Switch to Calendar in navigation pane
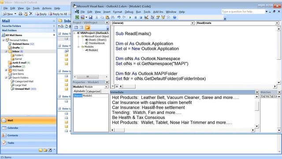282x159 pixels. [29, 128]
